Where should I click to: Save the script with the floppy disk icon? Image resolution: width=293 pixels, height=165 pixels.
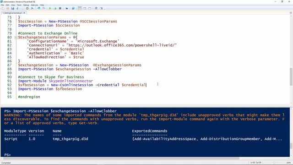[x=12, y=8]
